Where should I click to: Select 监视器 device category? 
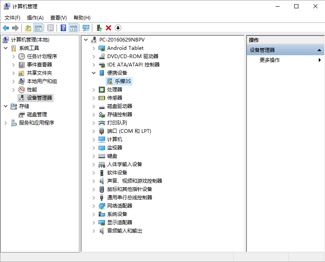pos(115,148)
